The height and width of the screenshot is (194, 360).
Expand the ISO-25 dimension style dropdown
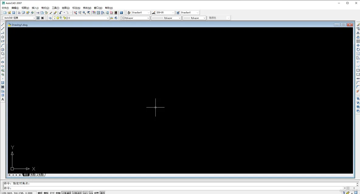(173, 13)
